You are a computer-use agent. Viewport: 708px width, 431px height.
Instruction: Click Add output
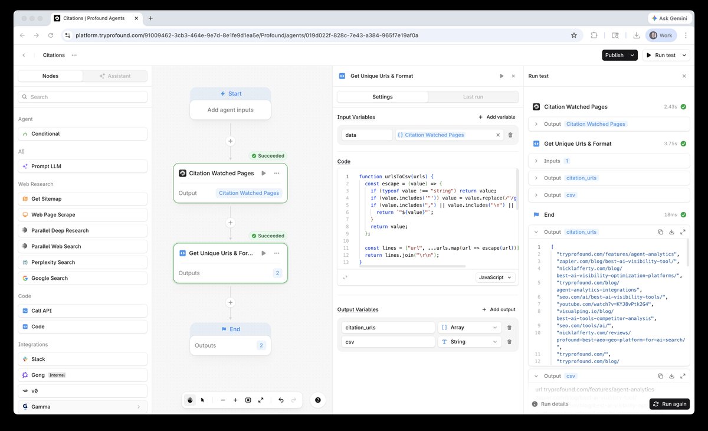pyautogui.click(x=499, y=310)
